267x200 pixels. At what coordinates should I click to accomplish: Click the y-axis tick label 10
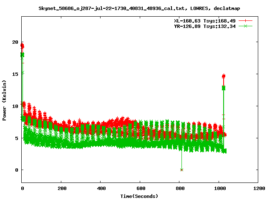coord(15,106)
